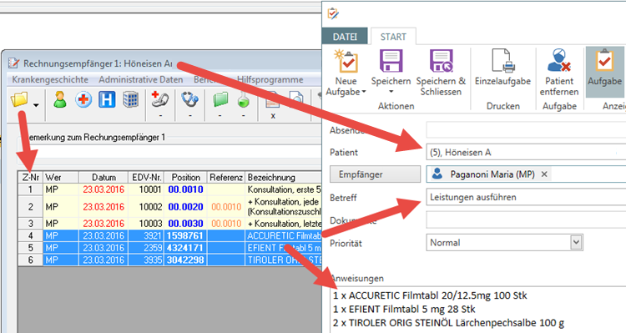Viewport: 626px width, 333px height.
Task: Click the Anweisungen text area
Action: pyautogui.click(x=478, y=310)
